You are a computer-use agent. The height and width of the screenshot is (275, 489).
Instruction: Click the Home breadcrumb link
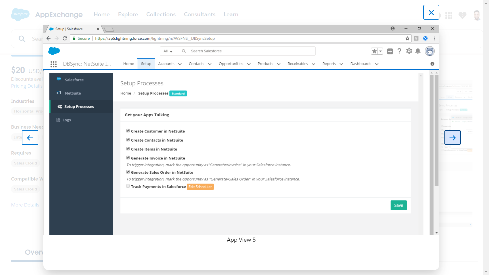[x=126, y=93]
